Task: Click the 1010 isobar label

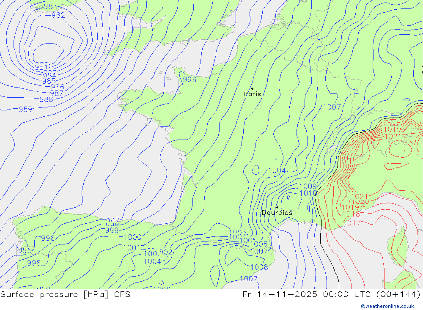Action: [x=308, y=193]
